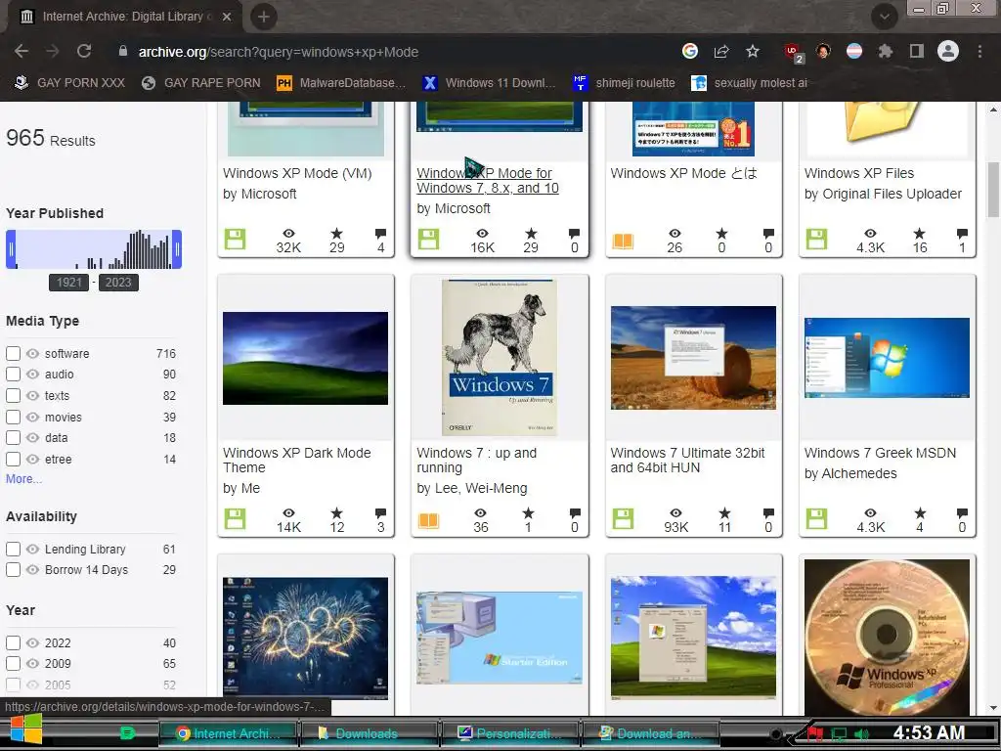Viewport: 1001px width, 751px height.
Task: Open the uBlock Origin extension icon
Action: tap(793, 53)
